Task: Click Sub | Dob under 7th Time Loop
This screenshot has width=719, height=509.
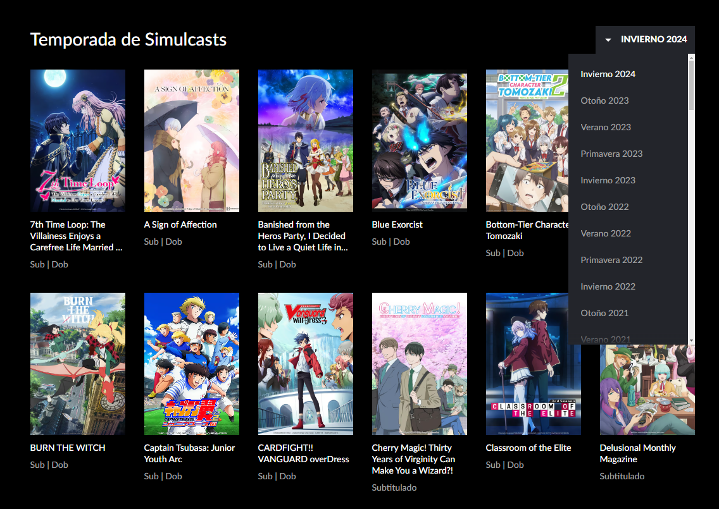Action: pos(49,264)
